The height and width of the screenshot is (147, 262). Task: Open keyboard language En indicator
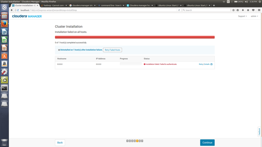coord(228,2)
